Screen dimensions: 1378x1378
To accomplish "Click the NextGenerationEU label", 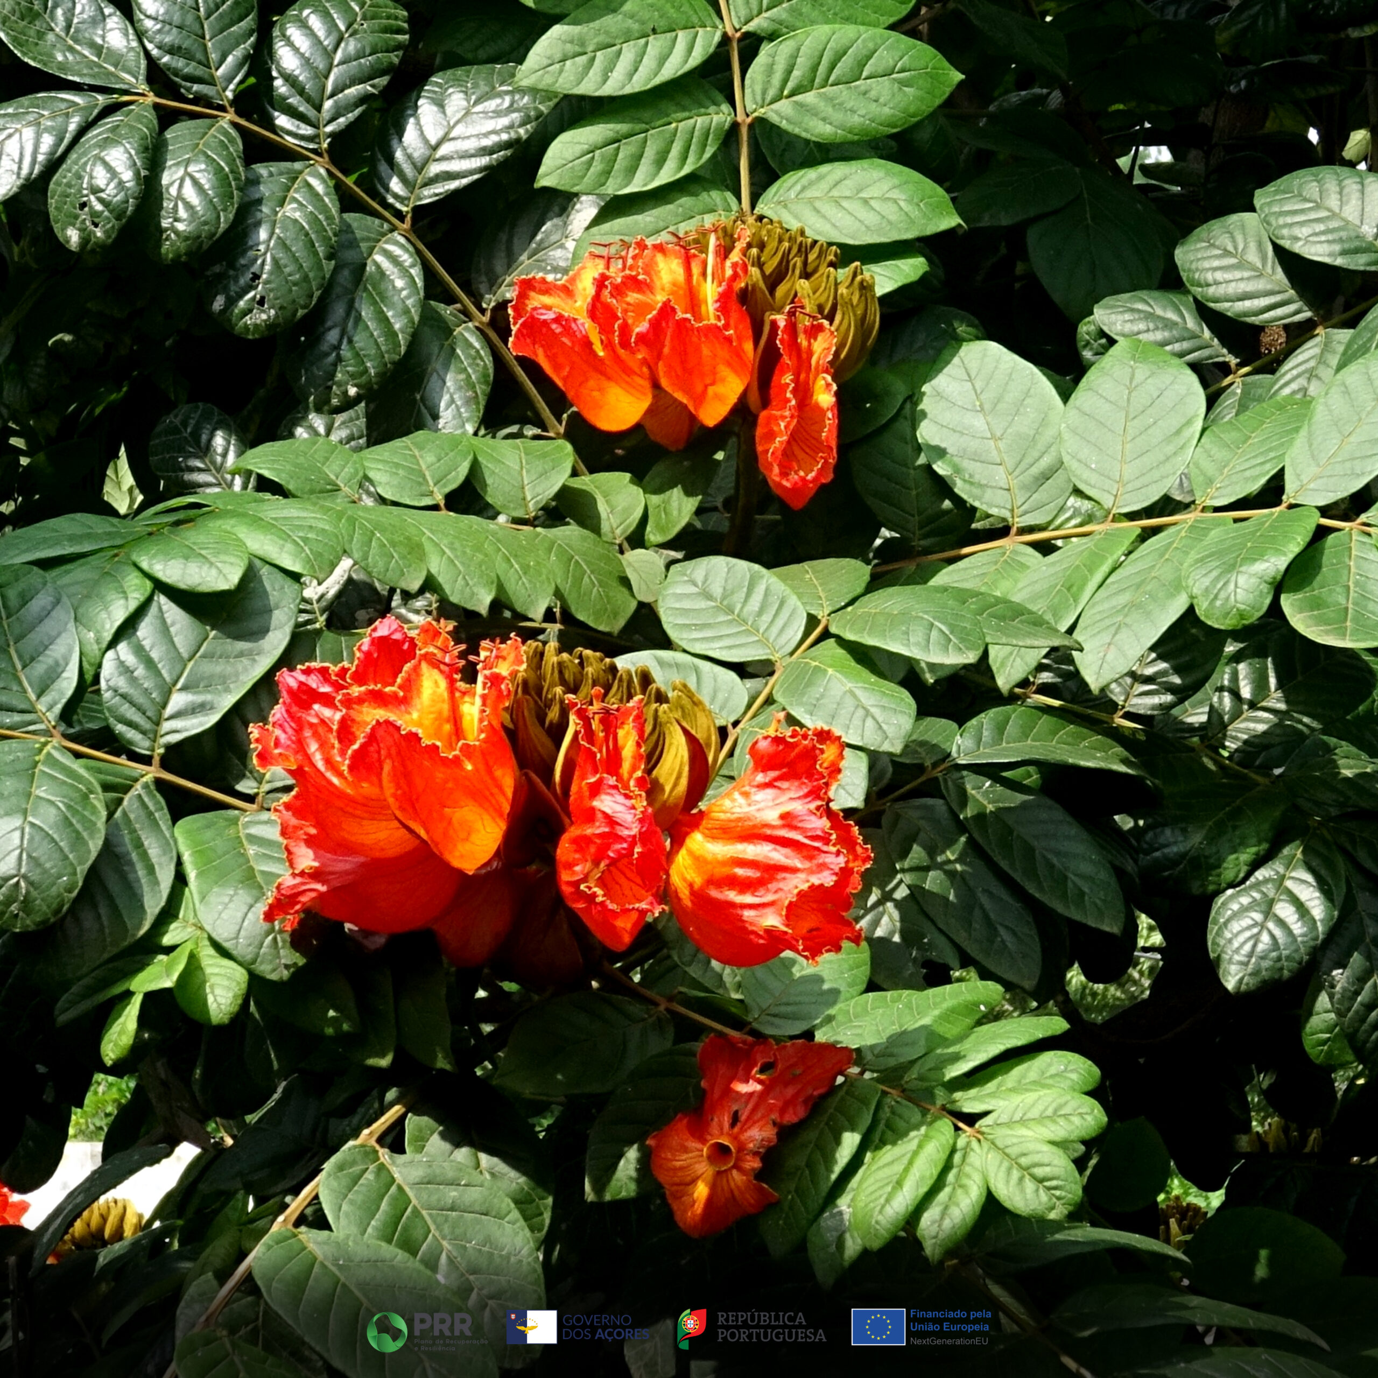I will tap(948, 1341).
